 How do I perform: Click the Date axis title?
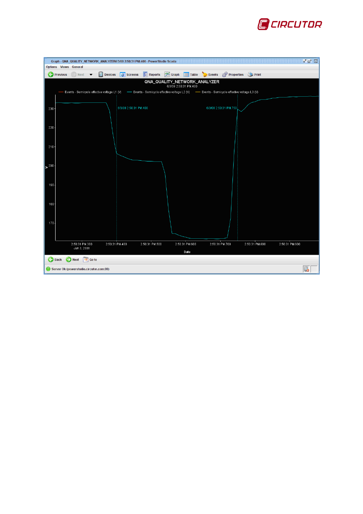(x=187, y=252)
